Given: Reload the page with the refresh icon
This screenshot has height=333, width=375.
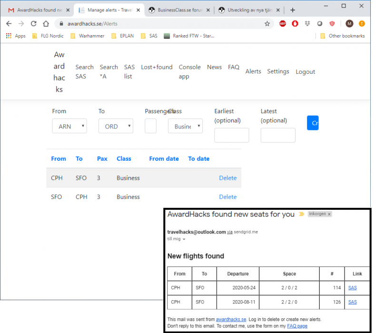Looking at the screenshot, I should (33, 23).
